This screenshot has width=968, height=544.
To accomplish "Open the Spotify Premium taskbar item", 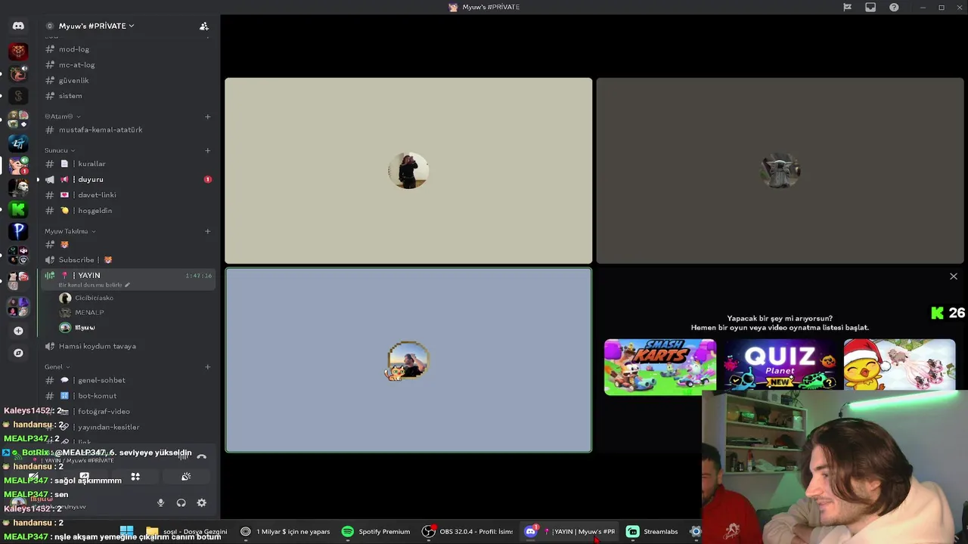I will [376, 532].
